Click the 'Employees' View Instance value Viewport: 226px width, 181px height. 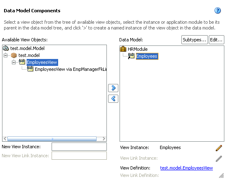point(170,147)
